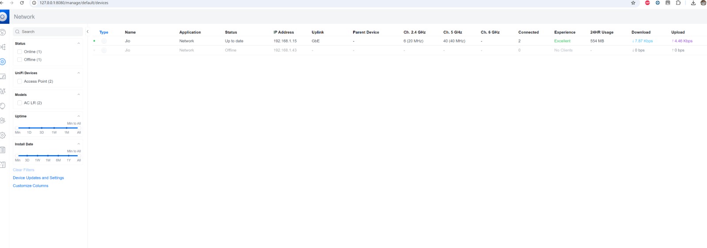Check the Offline status filter
This screenshot has width=707, height=248.
tap(19, 60)
